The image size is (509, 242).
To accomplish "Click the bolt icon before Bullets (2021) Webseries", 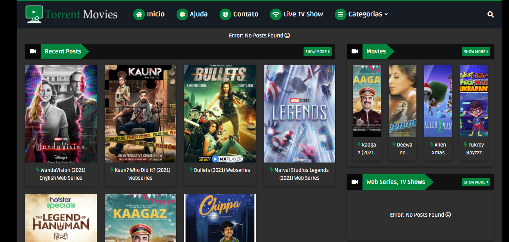I will click(x=191, y=170).
